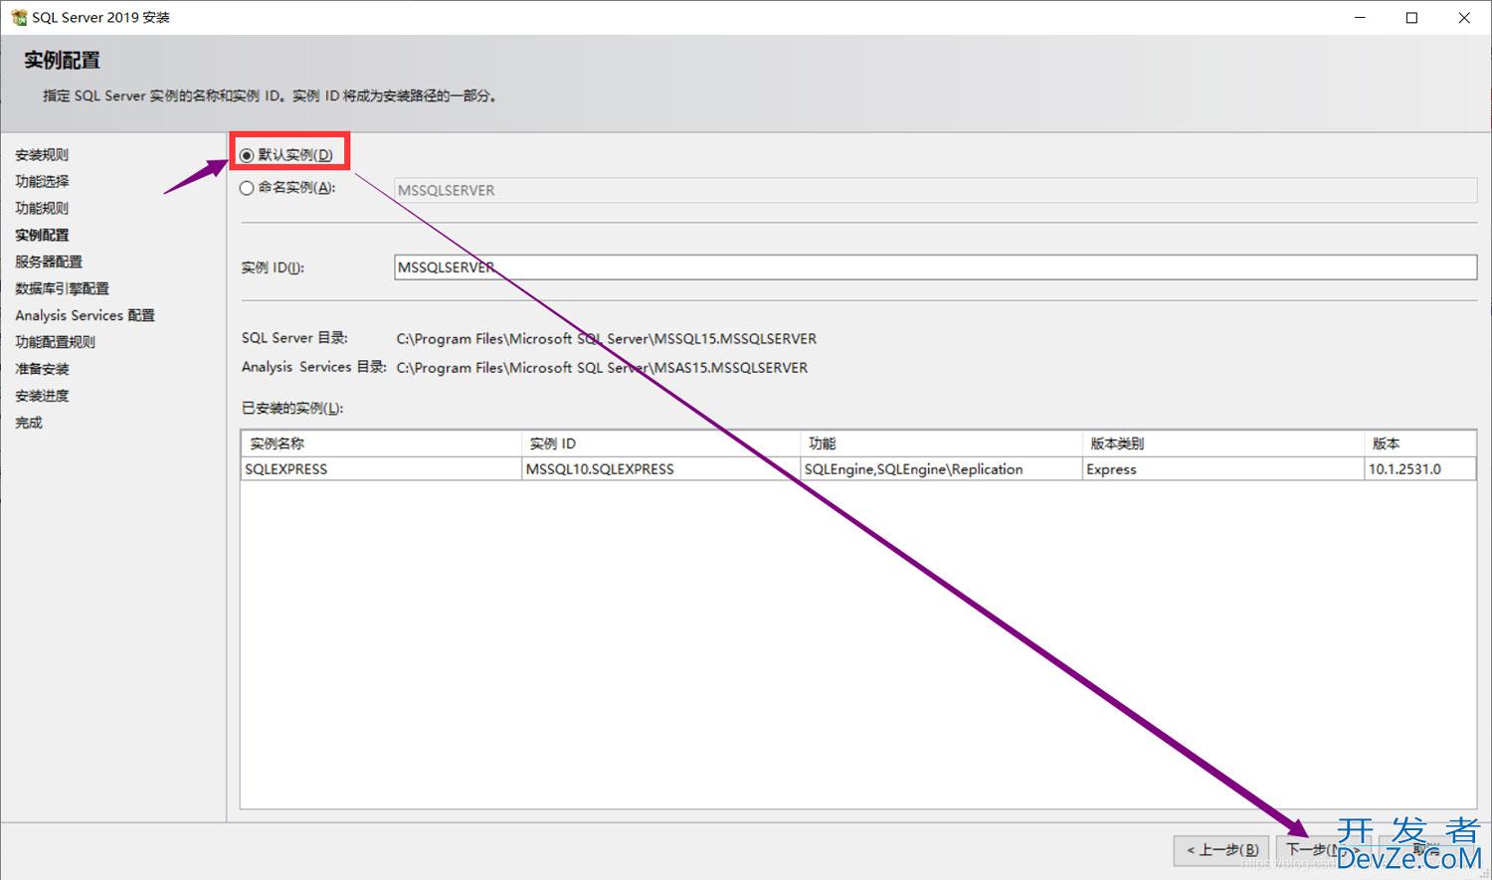Image resolution: width=1492 pixels, height=880 pixels.
Task: Open 数据库引擎配置 step in sidebar
Action: tap(62, 289)
